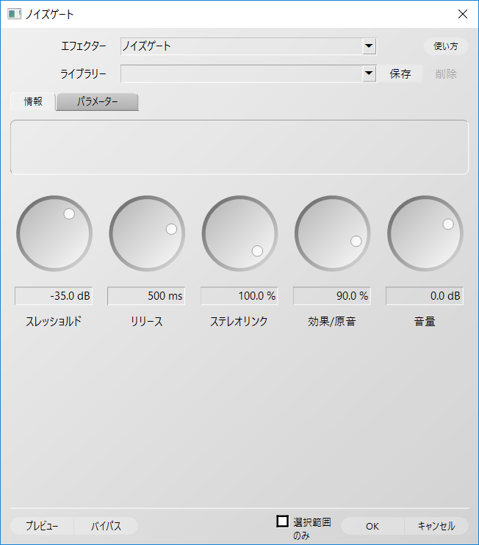The image size is (479, 545).
Task: Click the リリース knob
Action: tap(147, 234)
